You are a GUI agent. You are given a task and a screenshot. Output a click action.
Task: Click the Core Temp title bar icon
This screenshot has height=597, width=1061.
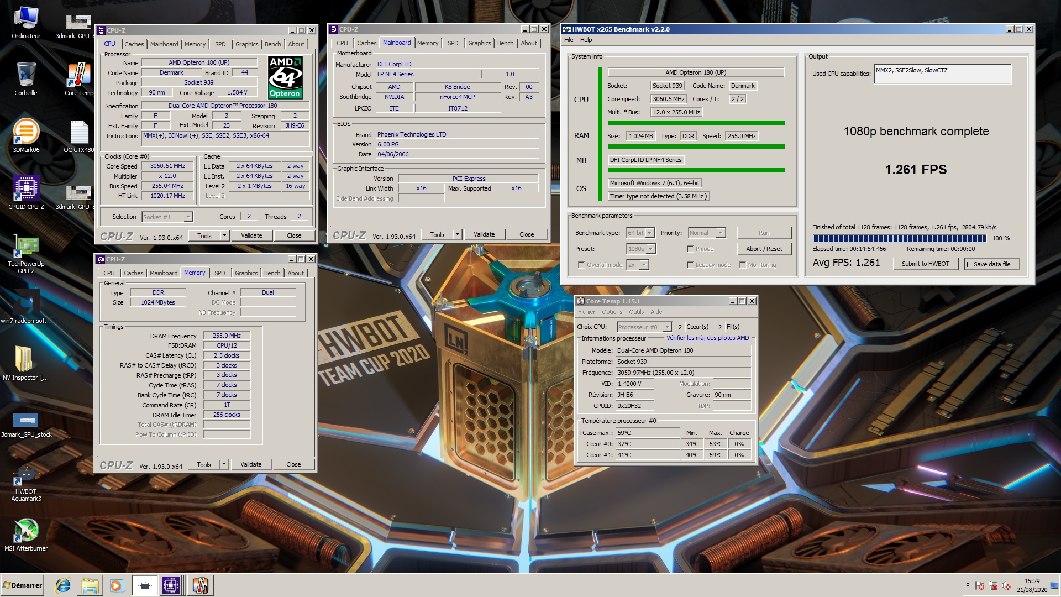pyautogui.click(x=581, y=301)
